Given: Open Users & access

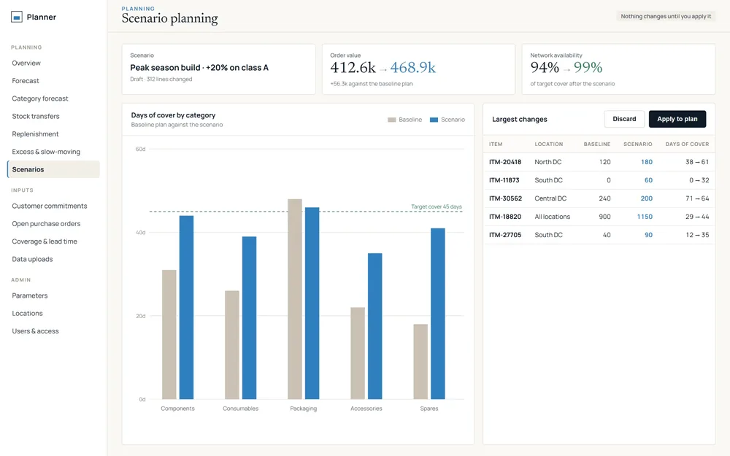Looking at the screenshot, I should (35, 331).
